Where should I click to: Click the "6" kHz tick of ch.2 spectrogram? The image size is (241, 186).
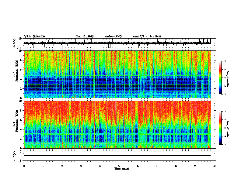pos(21,120)
